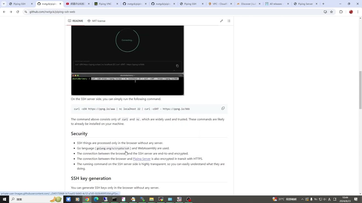Edit the README with the pencil icon
Screen dimensions: 362x203
pos(221,21)
